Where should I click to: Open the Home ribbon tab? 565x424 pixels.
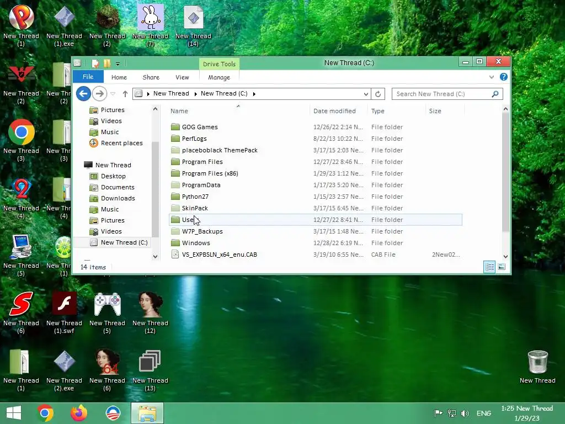click(119, 77)
